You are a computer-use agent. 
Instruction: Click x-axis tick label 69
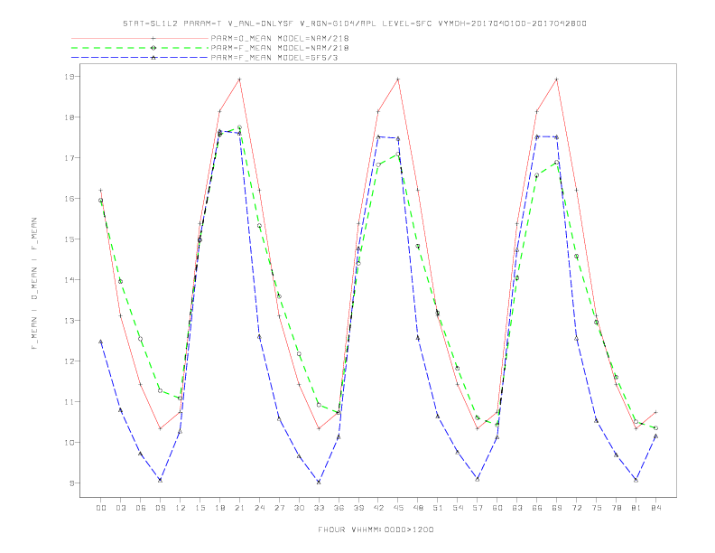pyautogui.click(x=557, y=508)
